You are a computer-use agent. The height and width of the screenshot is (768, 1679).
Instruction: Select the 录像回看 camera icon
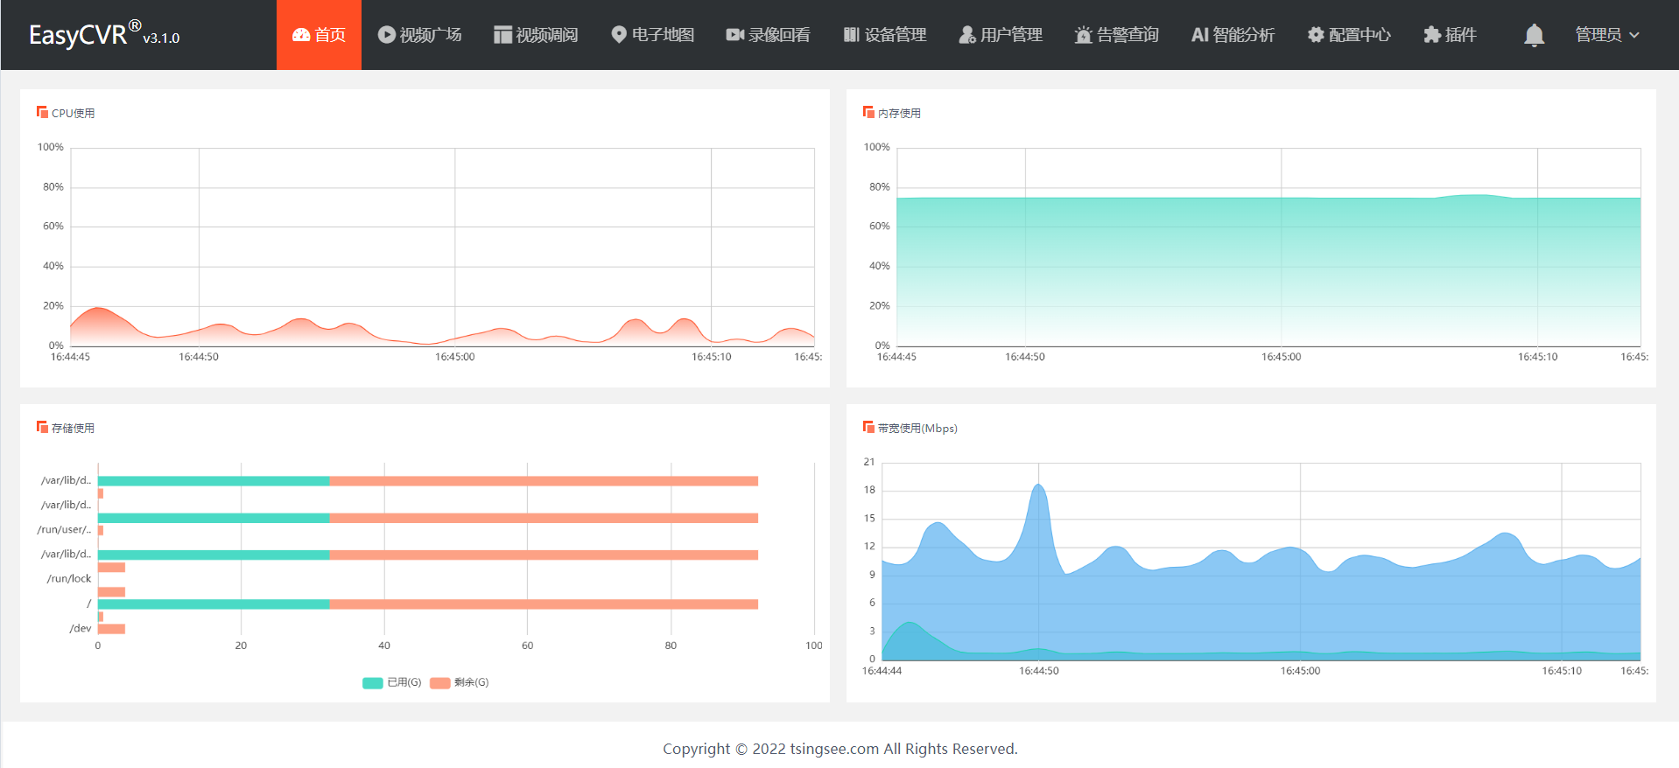tap(735, 35)
